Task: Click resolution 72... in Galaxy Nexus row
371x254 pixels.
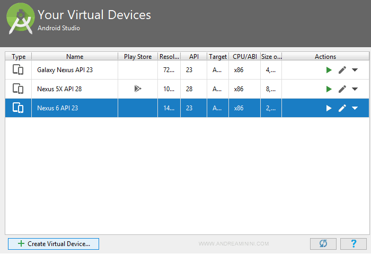Action: point(169,70)
